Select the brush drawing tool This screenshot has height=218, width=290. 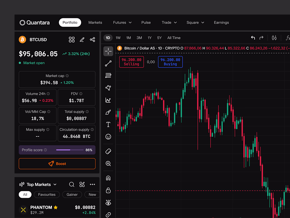[108, 112]
